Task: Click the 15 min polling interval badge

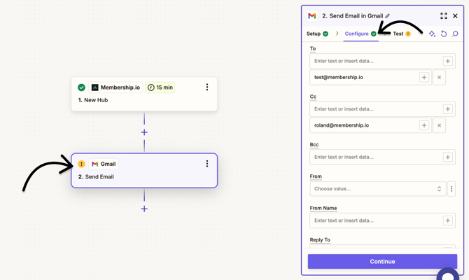Action: pyautogui.click(x=160, y=87)
